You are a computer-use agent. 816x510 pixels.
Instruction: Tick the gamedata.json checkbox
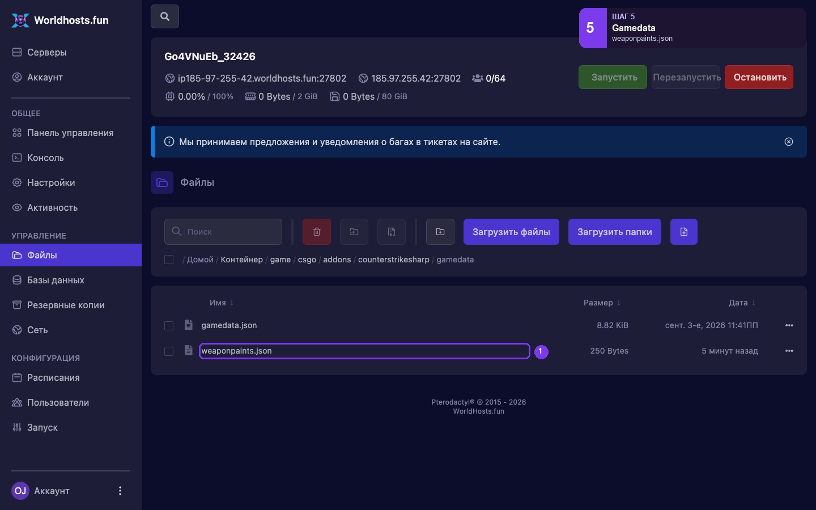[x=169, y=326]
